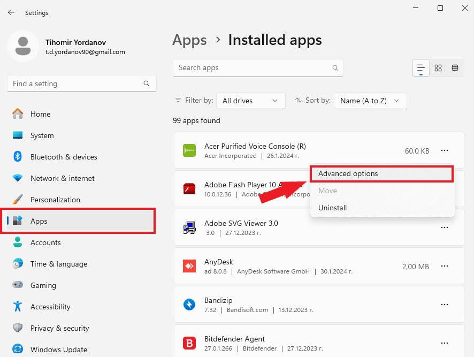Click the Find a setting field
The image size is (474, 357).
[x=82, y=83]
